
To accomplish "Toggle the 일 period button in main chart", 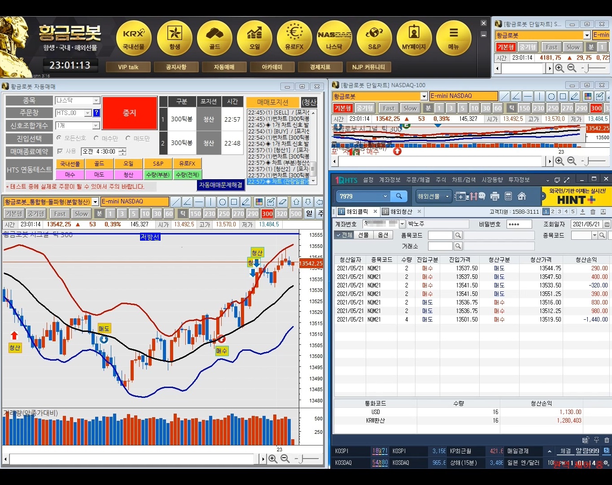I will pos(309,214).
